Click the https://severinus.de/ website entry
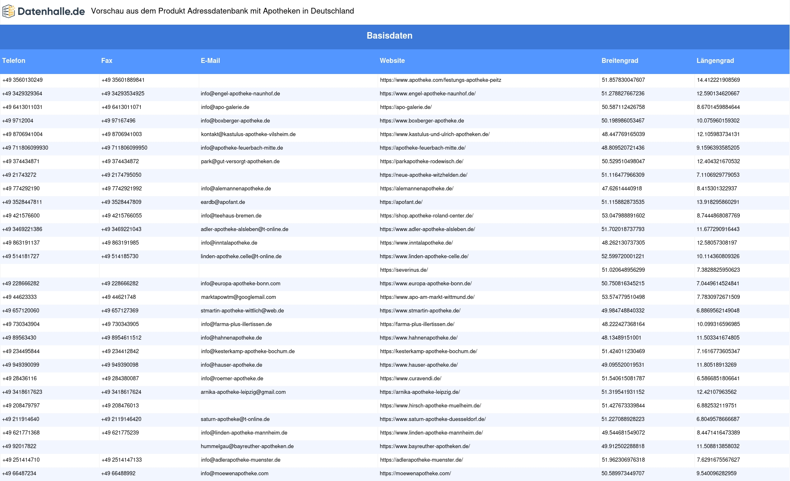This screenshot has height=481, width=790. pos(404,270)
